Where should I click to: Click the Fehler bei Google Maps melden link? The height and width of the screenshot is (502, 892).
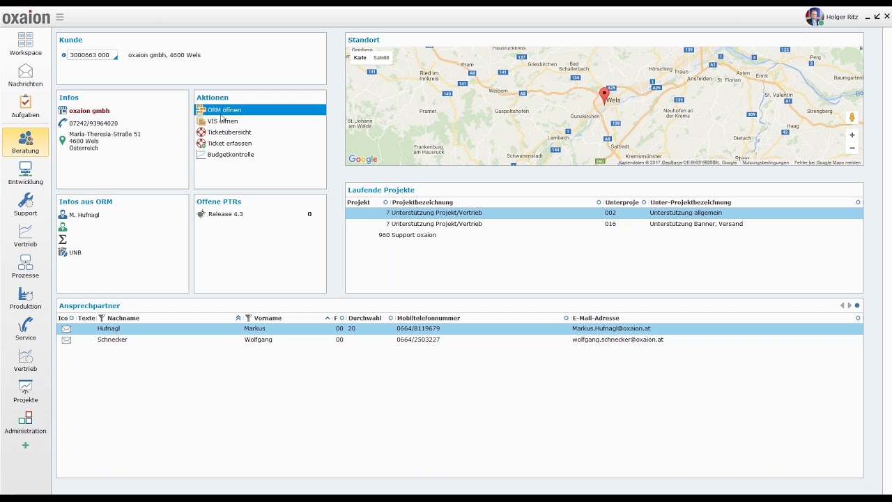pos(827,162)
